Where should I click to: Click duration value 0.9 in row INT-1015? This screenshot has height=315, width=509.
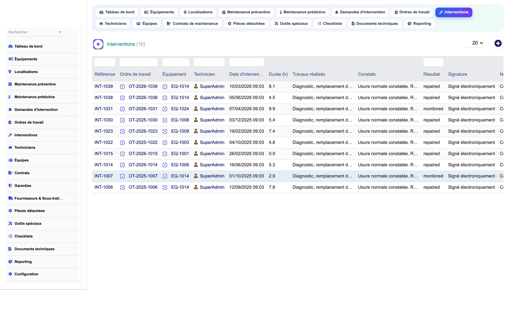272,154
